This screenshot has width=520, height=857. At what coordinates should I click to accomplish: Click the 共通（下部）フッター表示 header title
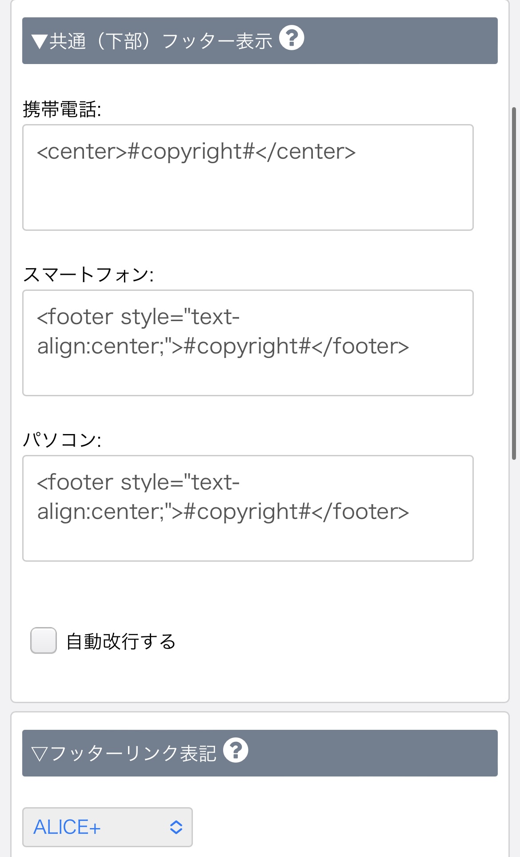(160, 41)
